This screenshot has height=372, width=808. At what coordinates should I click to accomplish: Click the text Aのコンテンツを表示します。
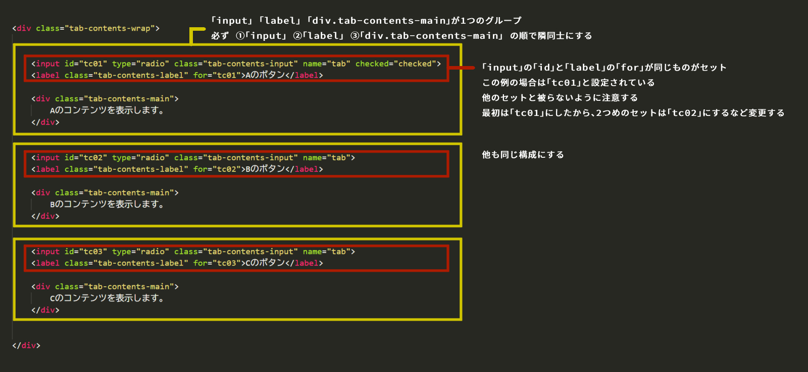click(107, 110)
